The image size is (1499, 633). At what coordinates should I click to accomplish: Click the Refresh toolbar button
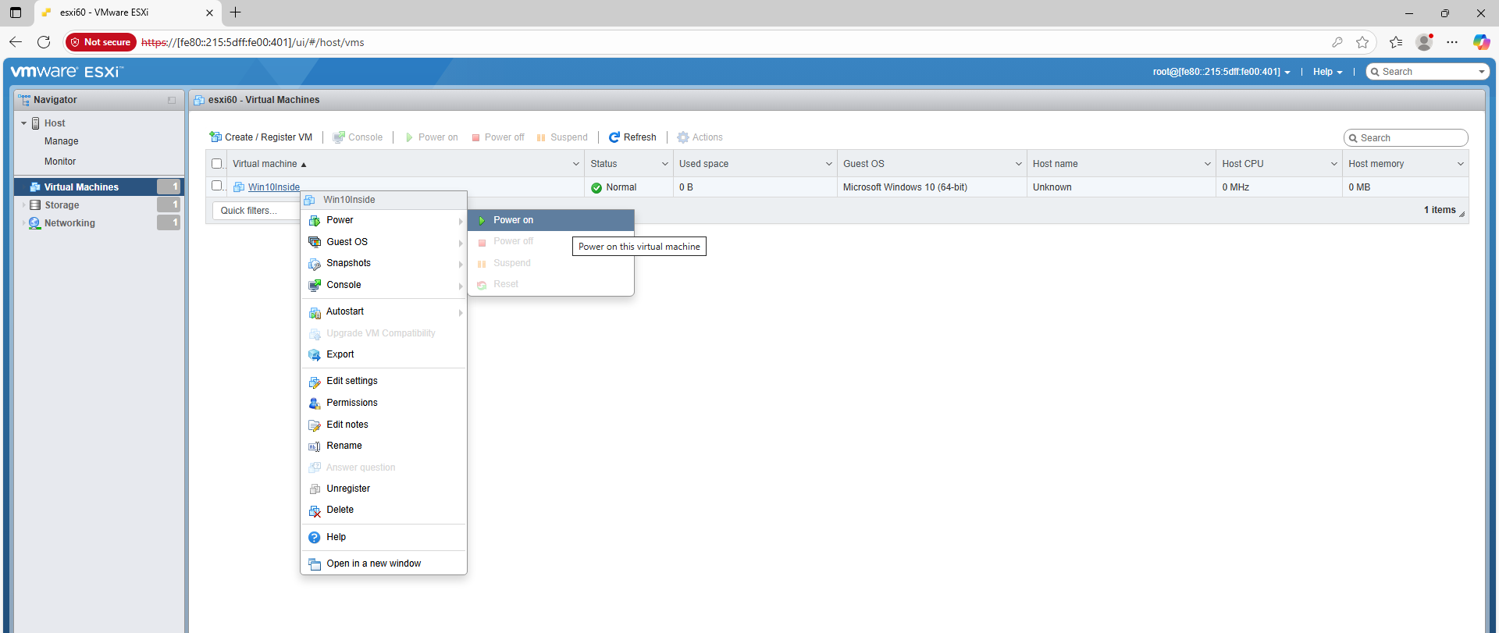[x=632, y=137]
